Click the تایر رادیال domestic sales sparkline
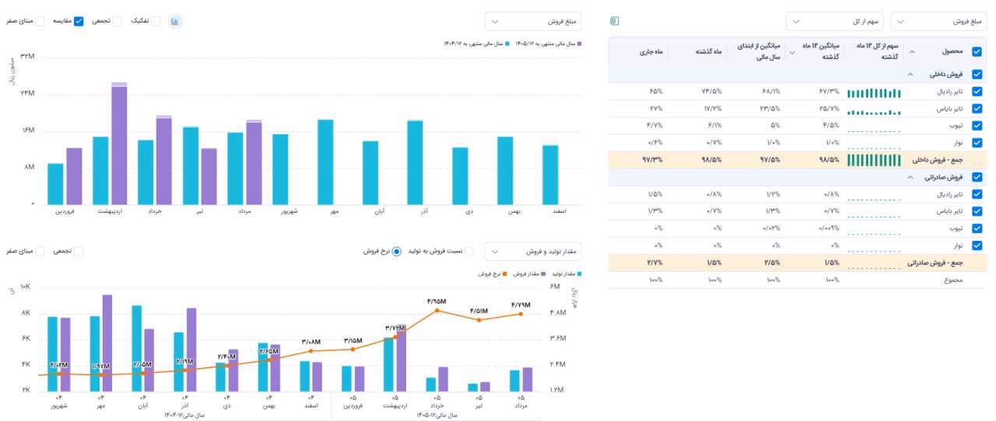 click(x=874, y=92)
